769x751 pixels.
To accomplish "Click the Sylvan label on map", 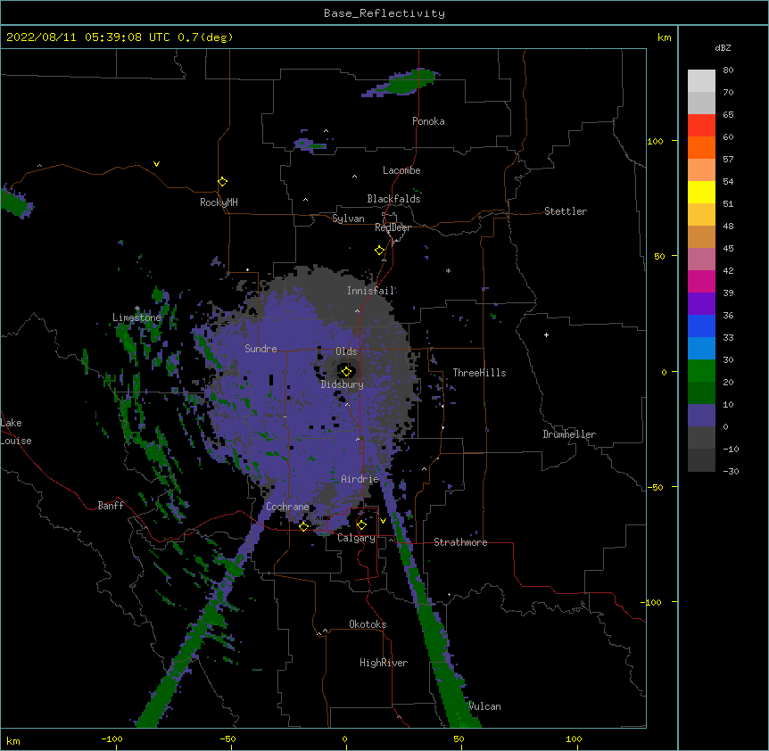I will pyautogui.click(x=348, y=219).
